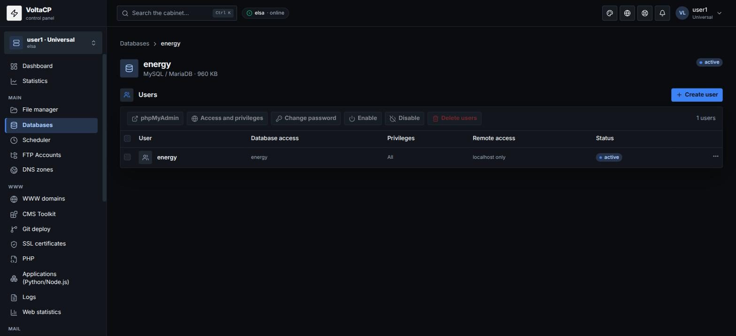Open WWW domains in sidebar
Image resolution: width=736 pixels, height=336 pixels.
(x=51, y=199)
